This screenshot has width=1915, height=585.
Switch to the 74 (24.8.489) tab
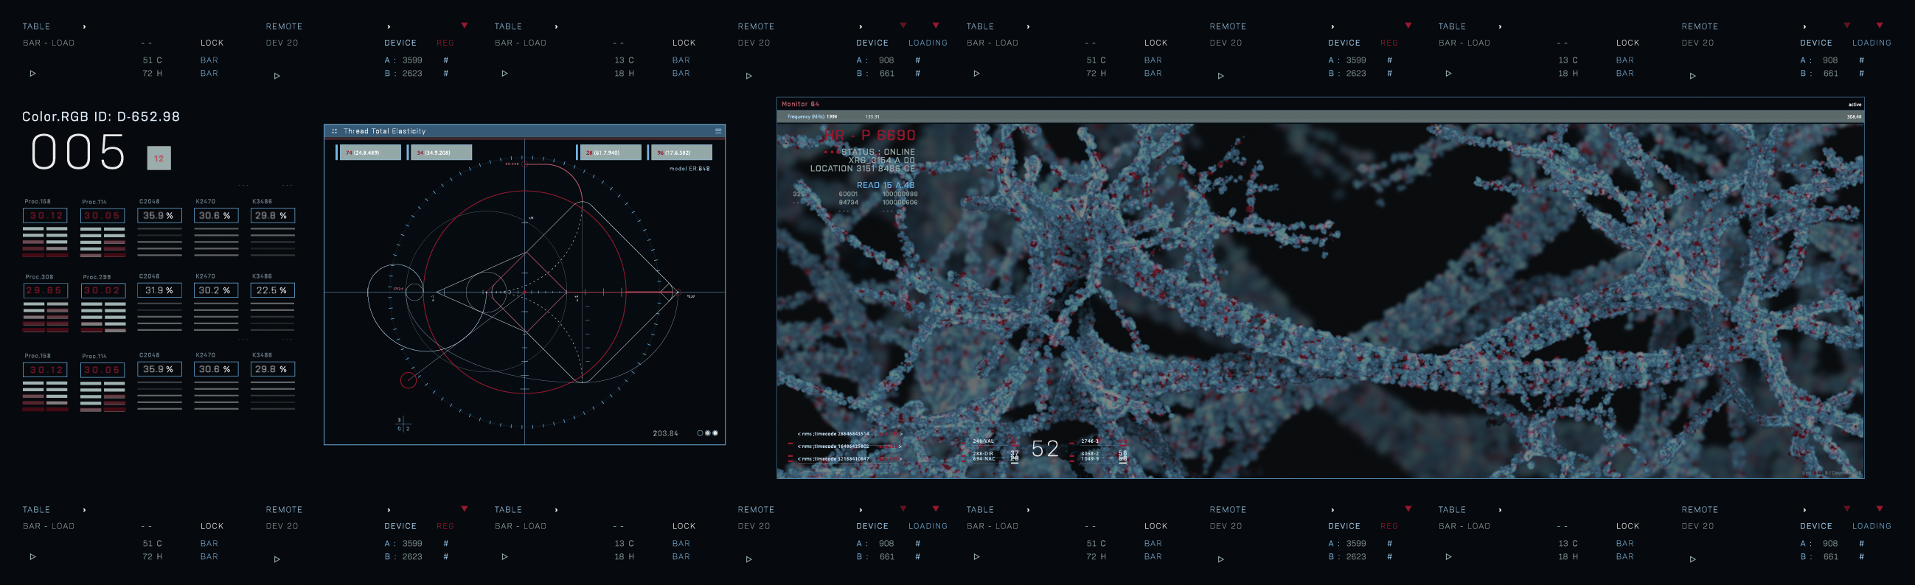point(369,153)
